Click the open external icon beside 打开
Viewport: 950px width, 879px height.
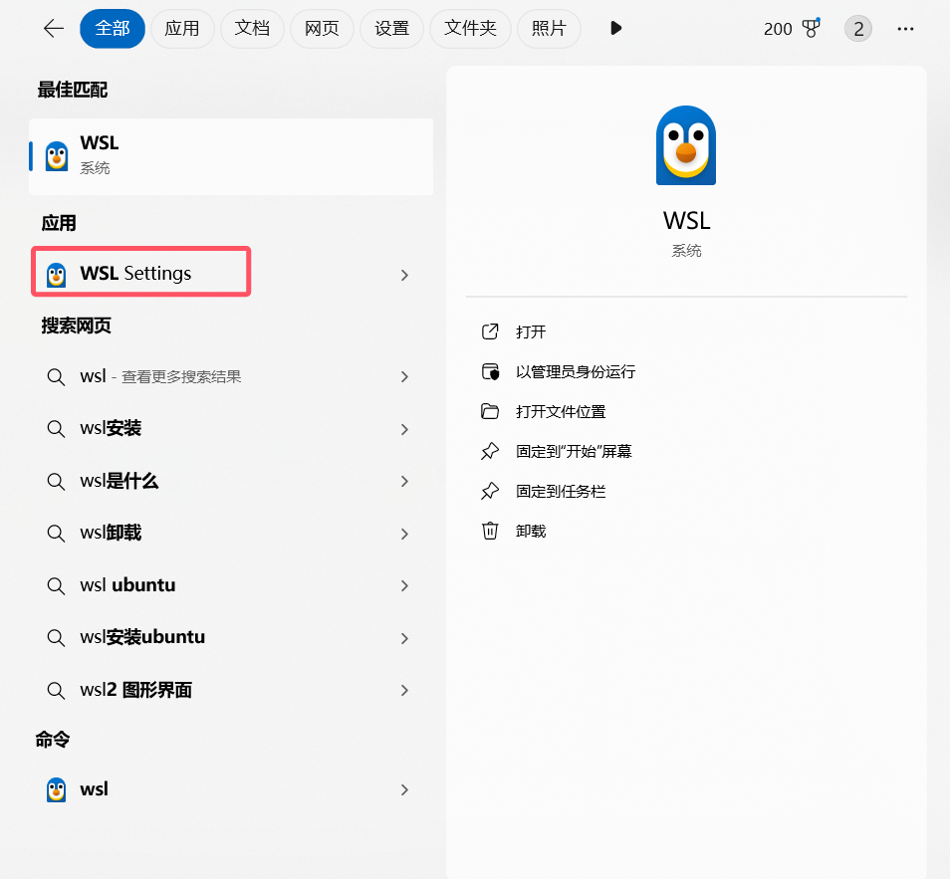[490, 331]
